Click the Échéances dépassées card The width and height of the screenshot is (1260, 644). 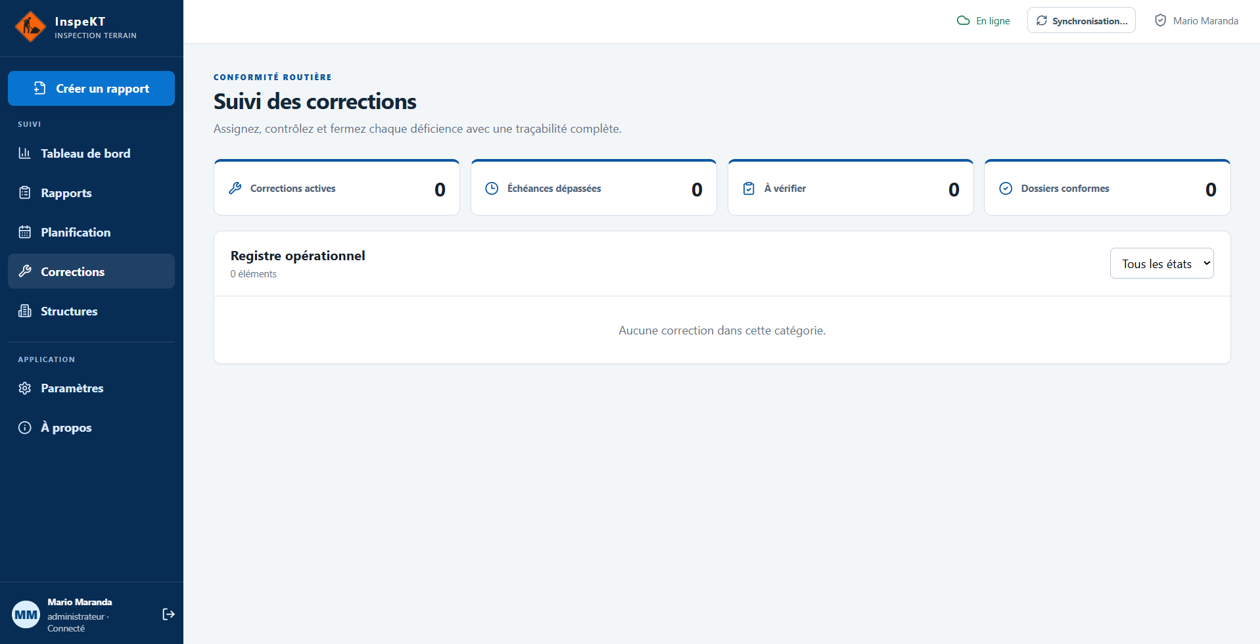(x=594, y=188)
